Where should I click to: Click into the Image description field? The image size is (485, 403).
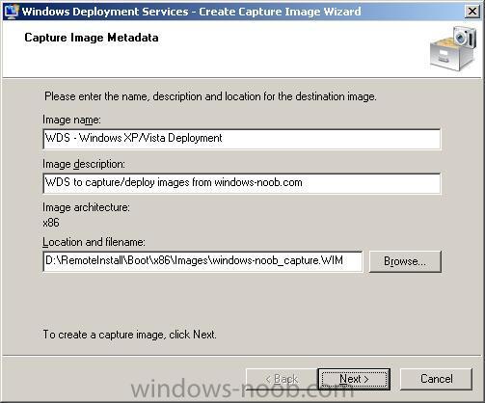(x=242, y=183)
